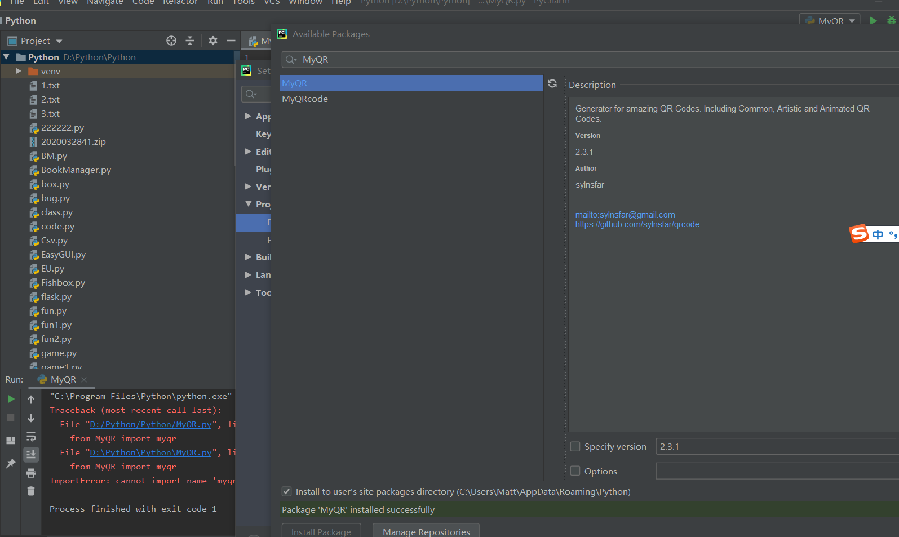The image size is (899, 537).
Task: Click the collapse all icon in Project panel
Action: (x=190, y=41)
